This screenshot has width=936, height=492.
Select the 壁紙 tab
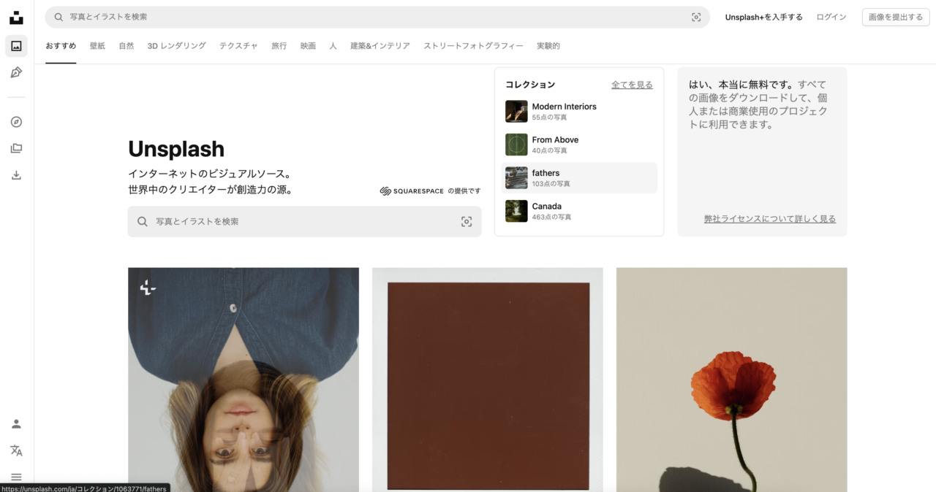[97, 46]
